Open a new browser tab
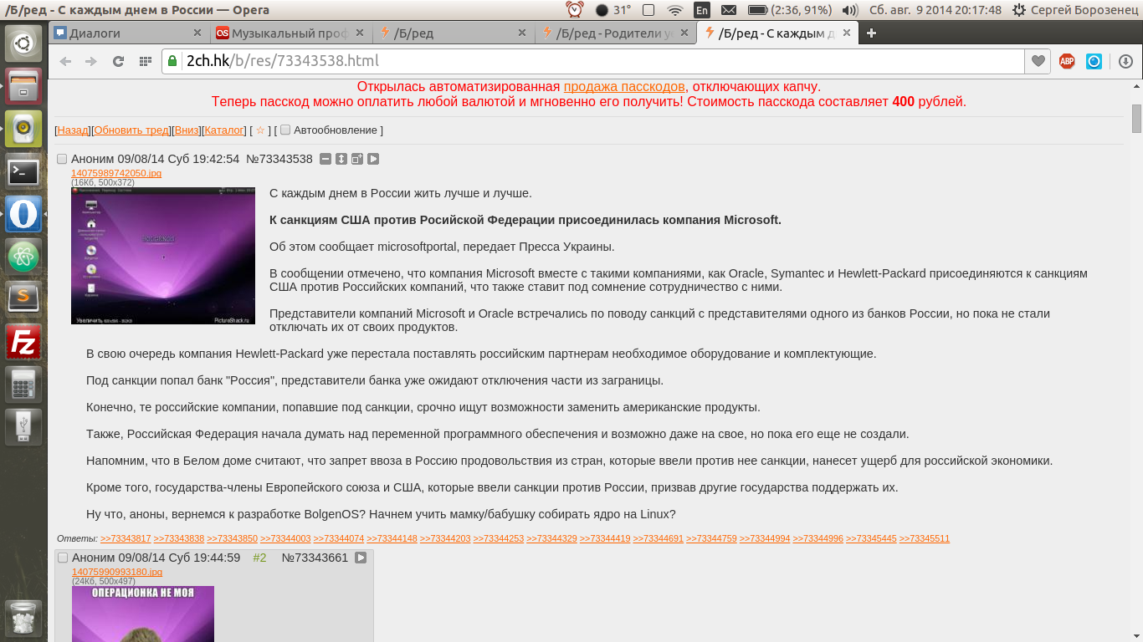 click(871, 33)
